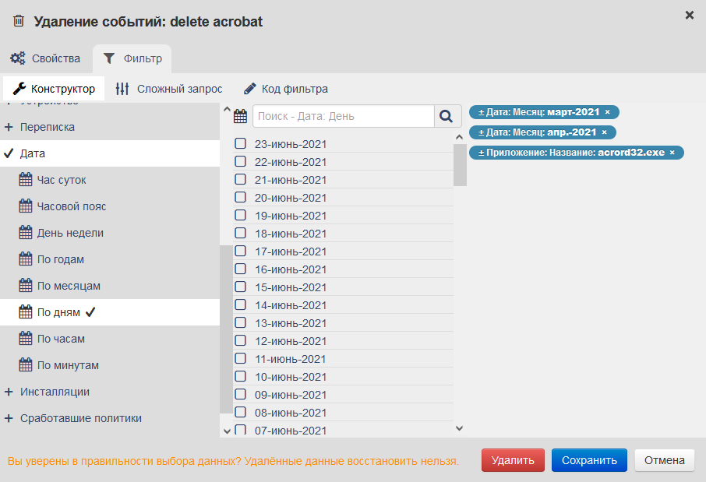Enable the 08-июнь-2021 checkbox
Viewport: 706px width, 482px height.
tap(241, 413)
